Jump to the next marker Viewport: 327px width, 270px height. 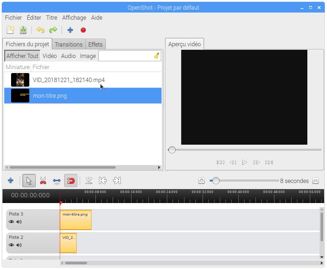[x=117, y=180]
